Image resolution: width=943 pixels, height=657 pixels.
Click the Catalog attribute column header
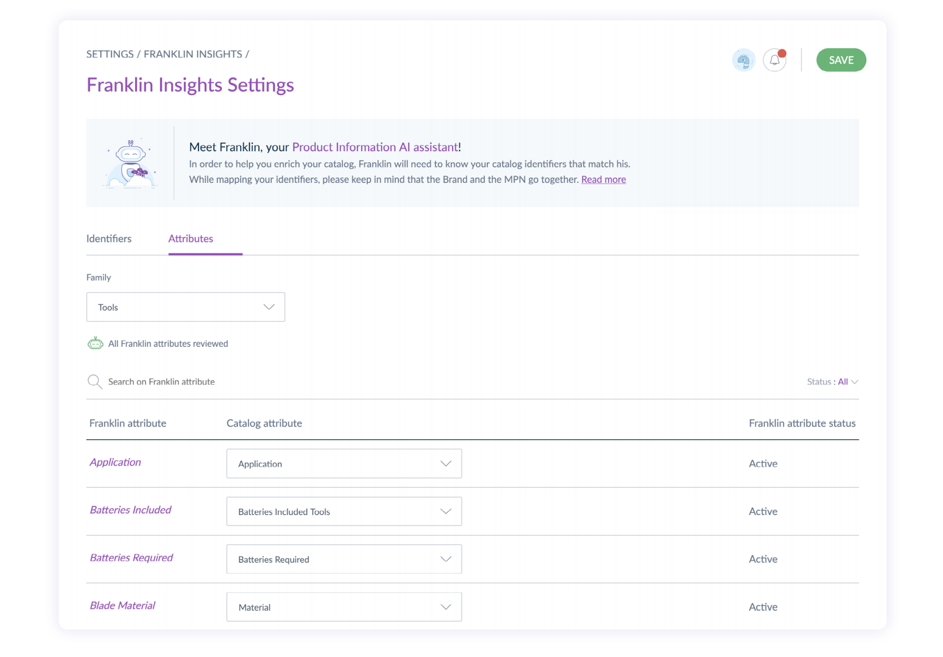(264, 423)
